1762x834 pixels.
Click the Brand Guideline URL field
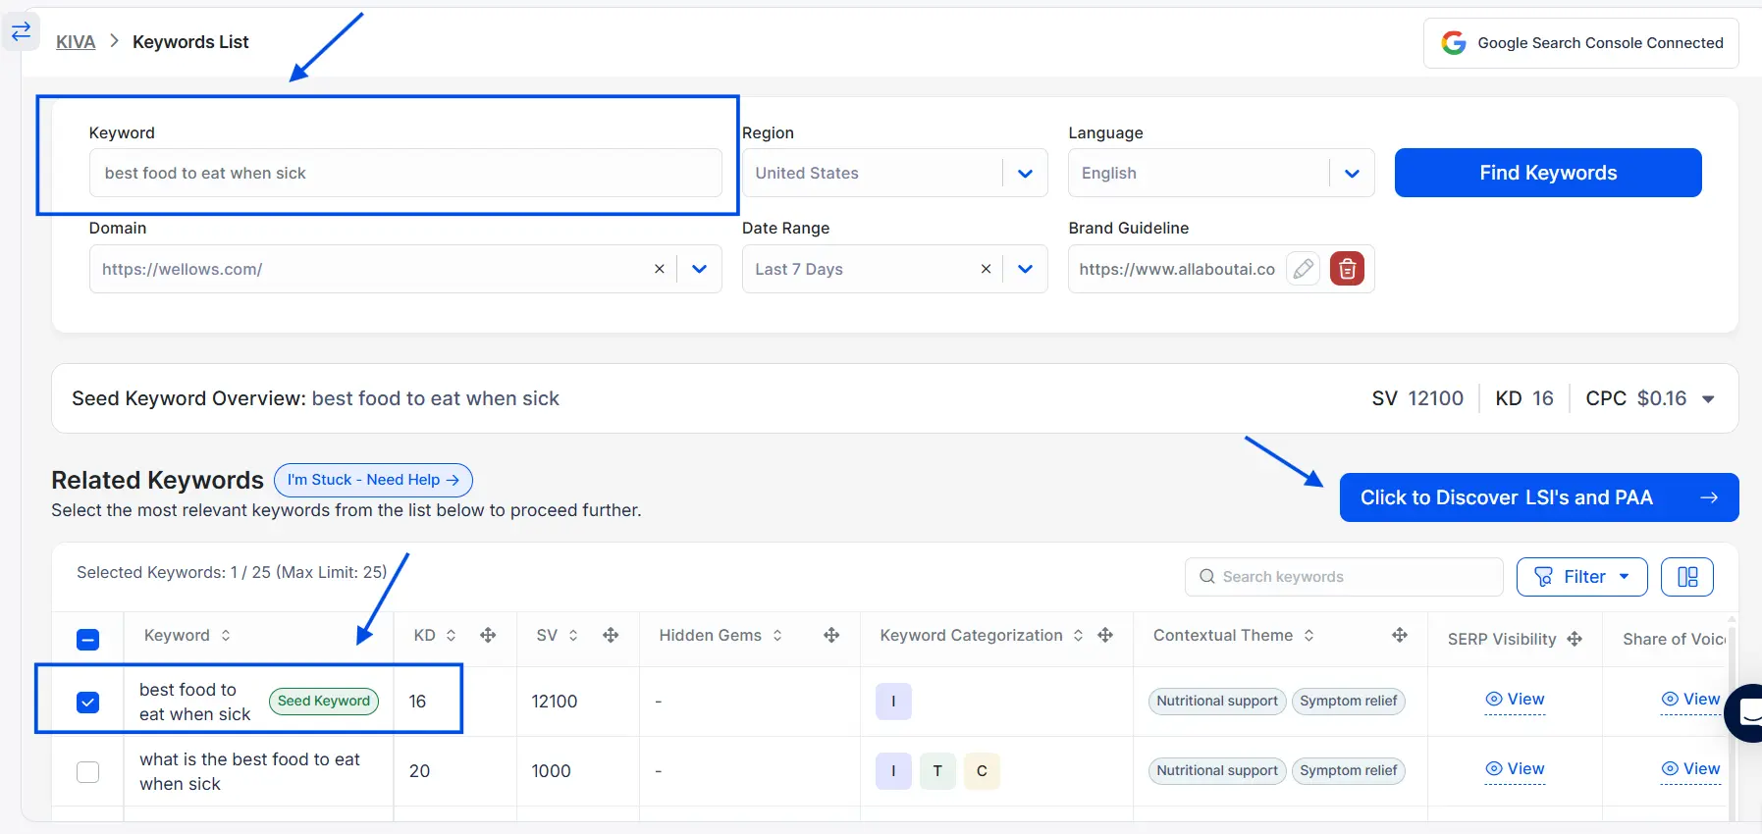point(1177,269)
